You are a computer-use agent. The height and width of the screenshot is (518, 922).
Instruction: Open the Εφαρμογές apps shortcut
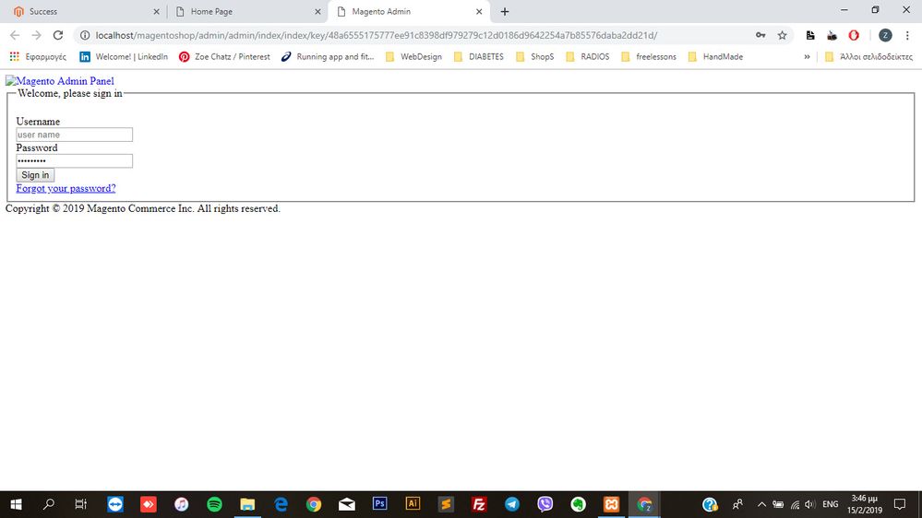(x=38, y=56)
